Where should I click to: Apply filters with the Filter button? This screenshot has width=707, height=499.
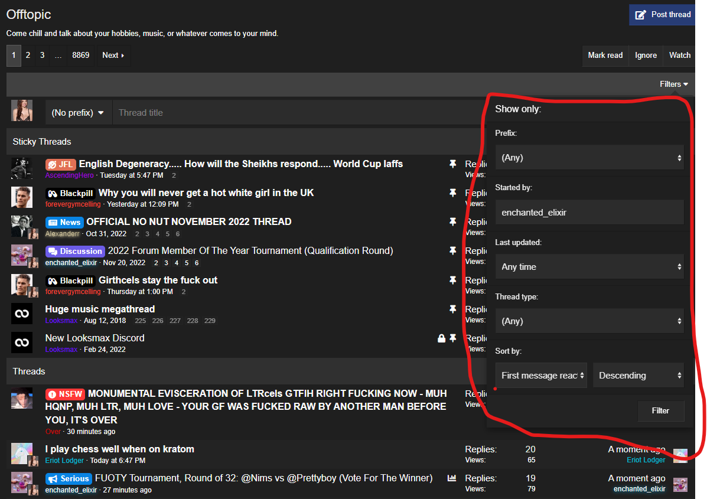click(660, 410)
